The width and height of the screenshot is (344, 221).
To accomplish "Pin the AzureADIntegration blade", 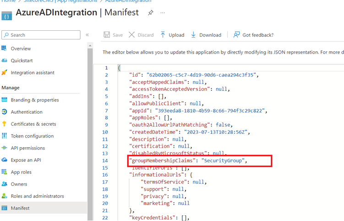I will pyautogui.click(x=151, y=13).
